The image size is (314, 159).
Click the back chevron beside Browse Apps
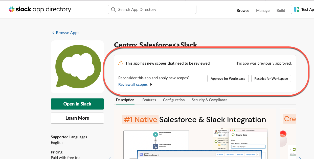coord(53,33)
